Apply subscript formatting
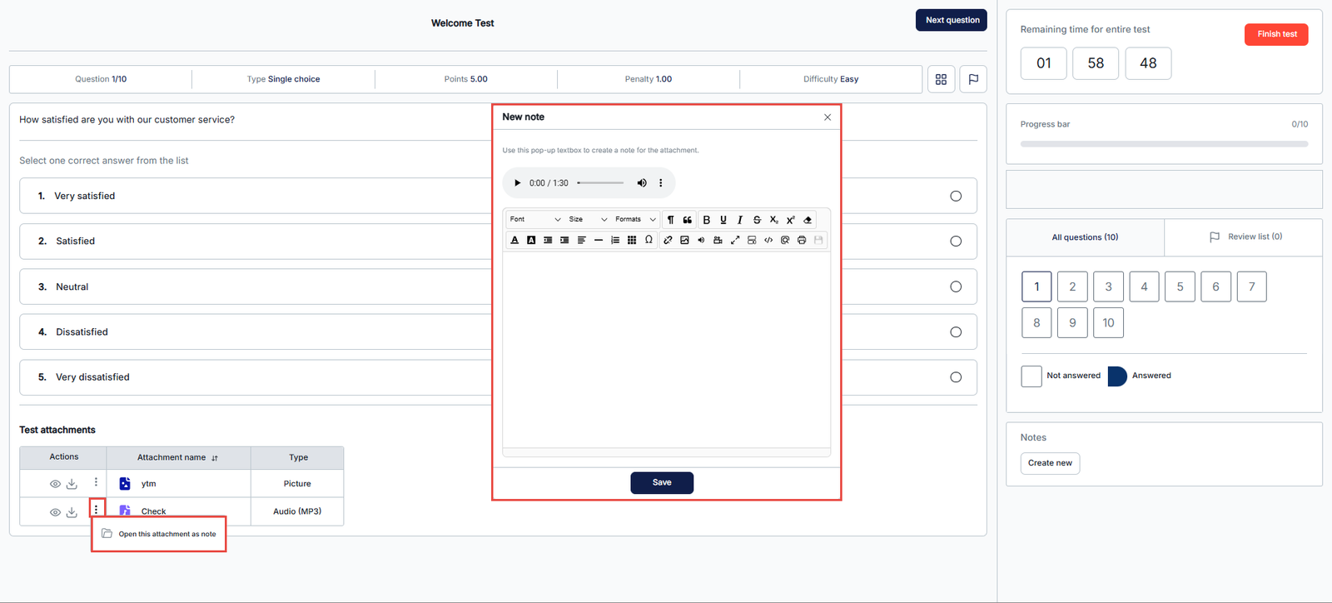 pos(773,220)
